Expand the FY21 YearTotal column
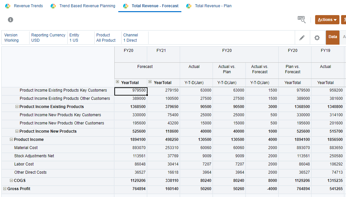Image resolution: width=346 pixels, height=197 pixels. (150, 82)
